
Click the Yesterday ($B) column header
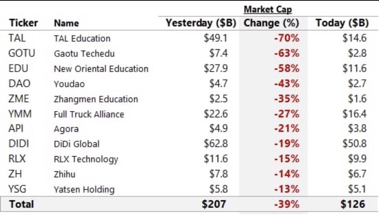pyautogui.click(x=201, y=23)
